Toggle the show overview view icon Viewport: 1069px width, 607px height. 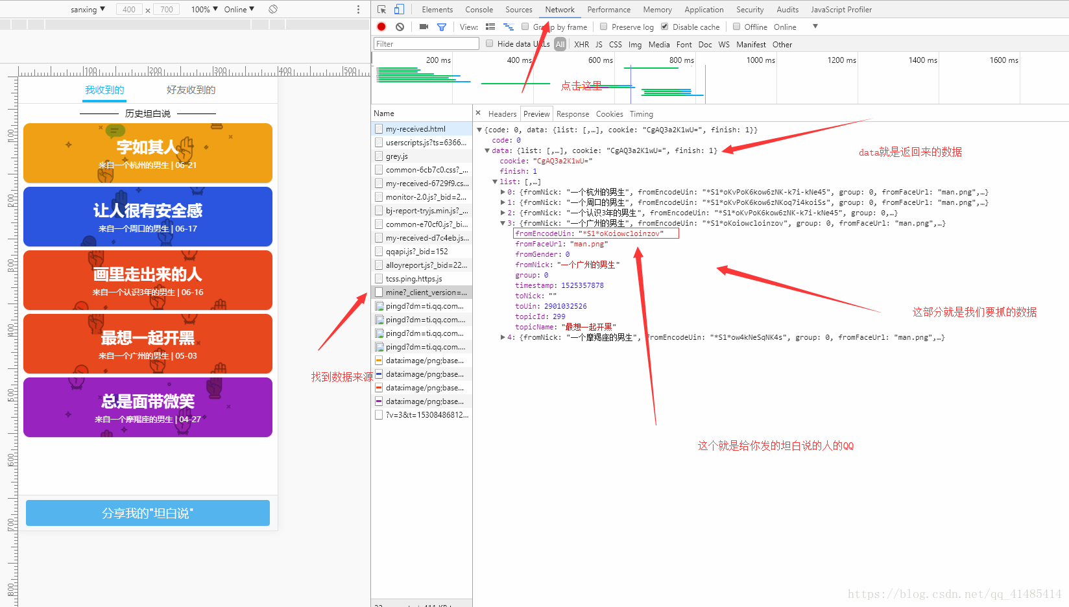coord(509,27)
